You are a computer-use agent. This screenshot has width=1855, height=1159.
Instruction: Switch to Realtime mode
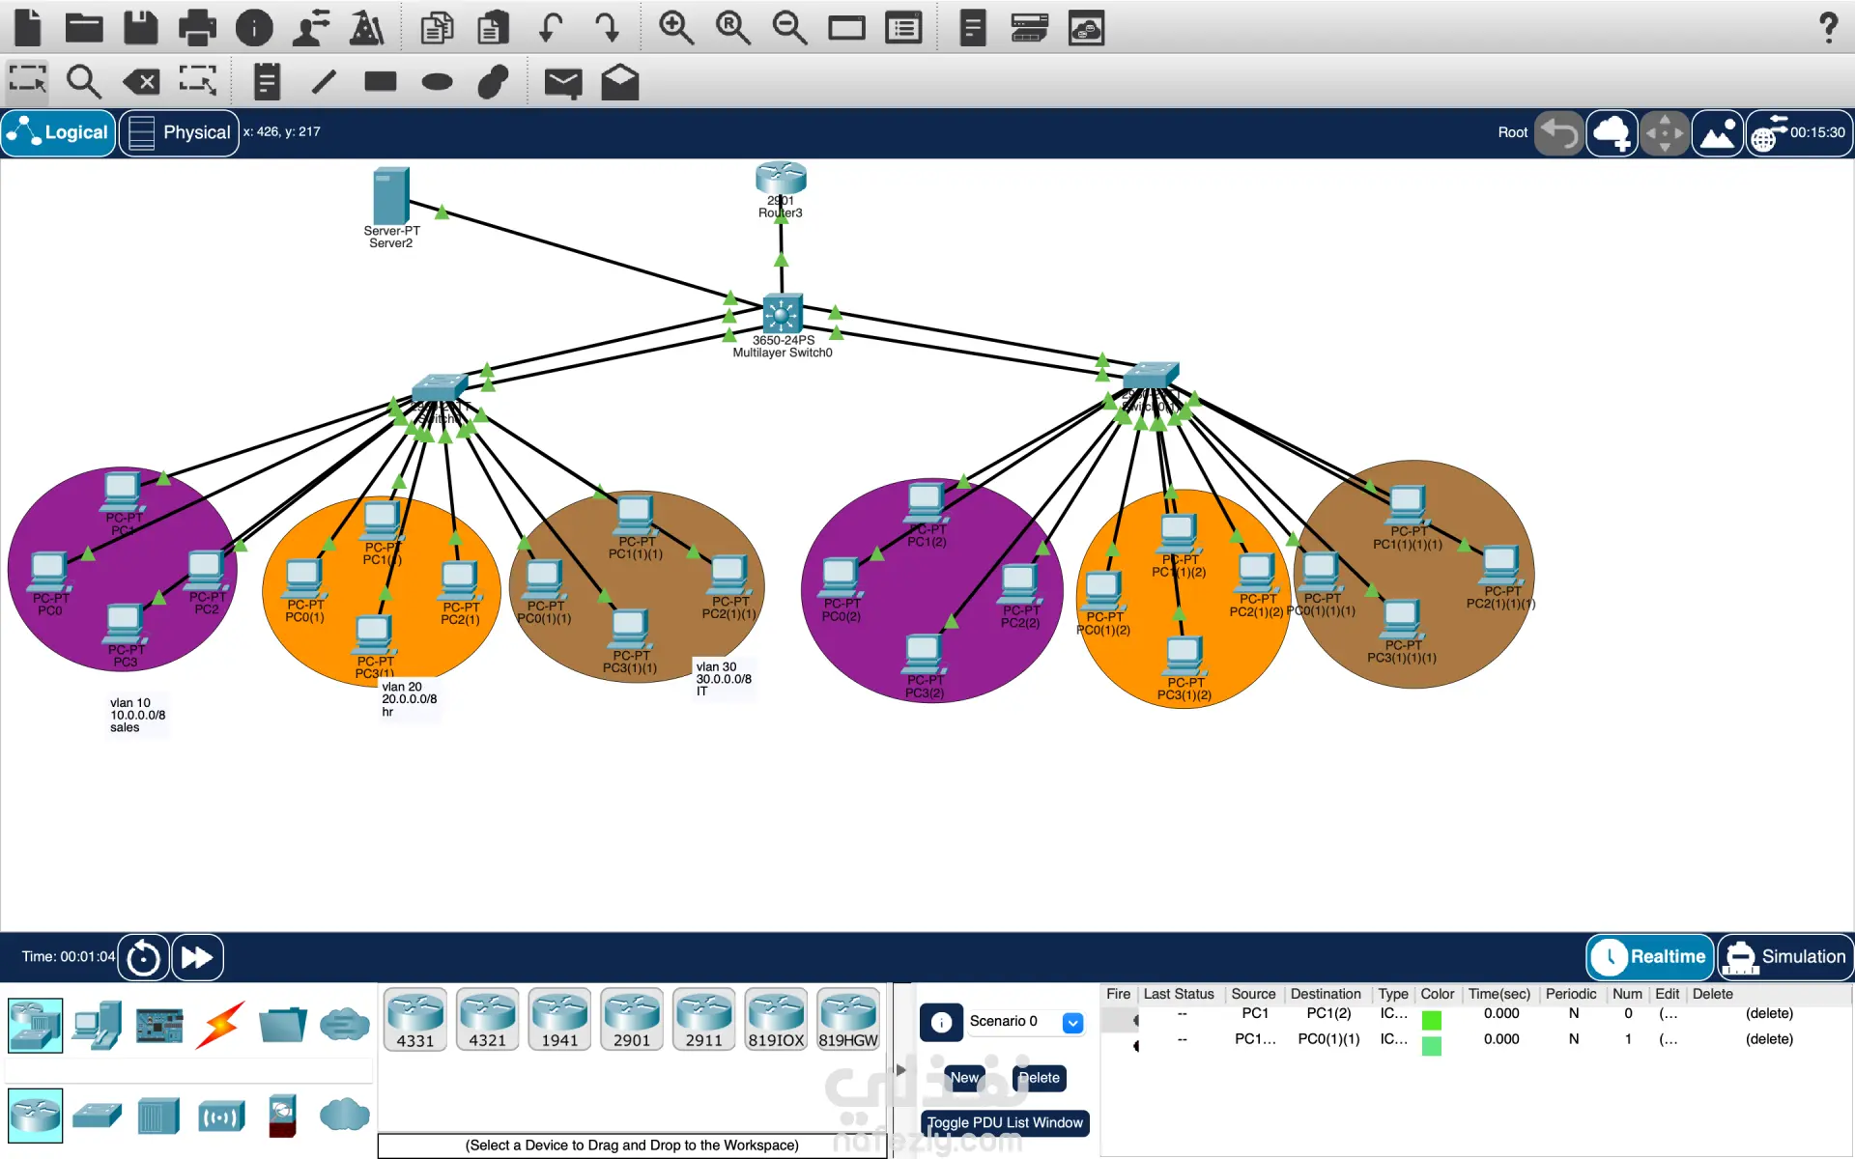(x=1649, y=956)
